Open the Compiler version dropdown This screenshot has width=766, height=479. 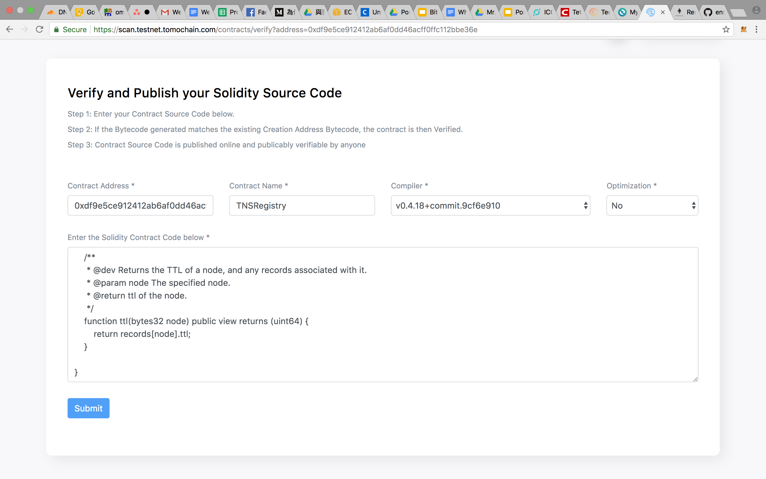coord(490,206)
